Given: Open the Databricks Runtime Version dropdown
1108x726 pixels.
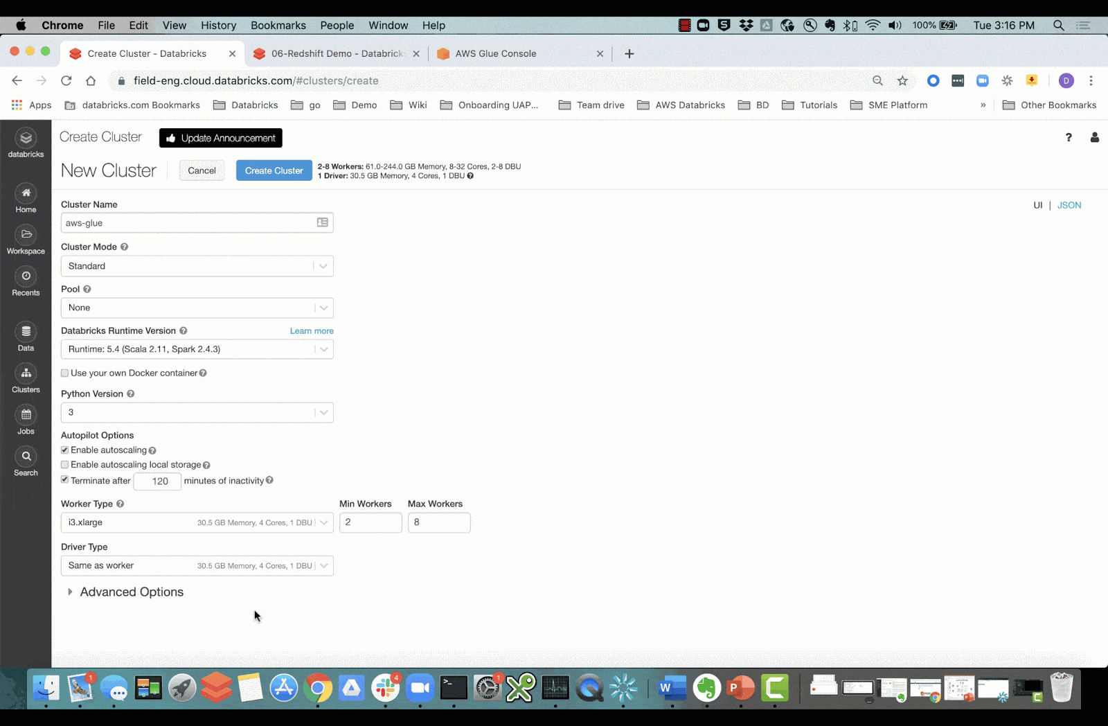Looking at the screenshot, I should point(197,349).
